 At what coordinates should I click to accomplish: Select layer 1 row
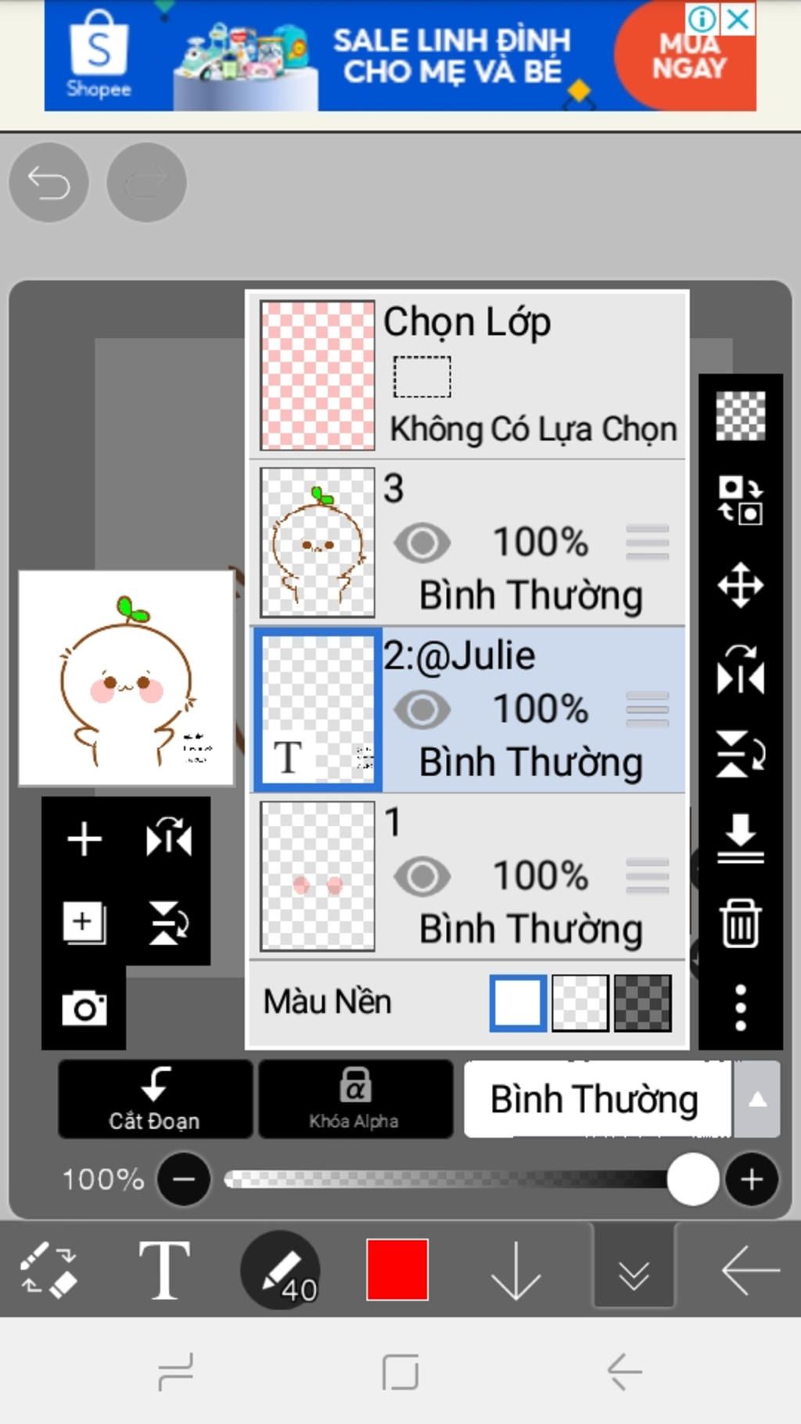(x=468, y=876)
